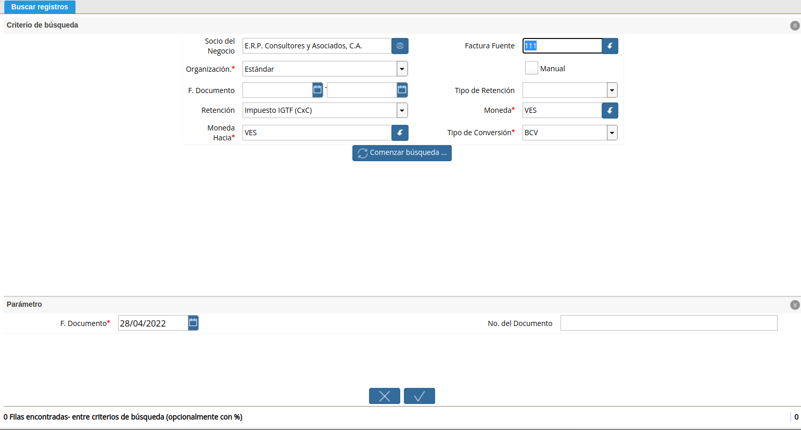Click Moneda VES input field

coord(562,110)
